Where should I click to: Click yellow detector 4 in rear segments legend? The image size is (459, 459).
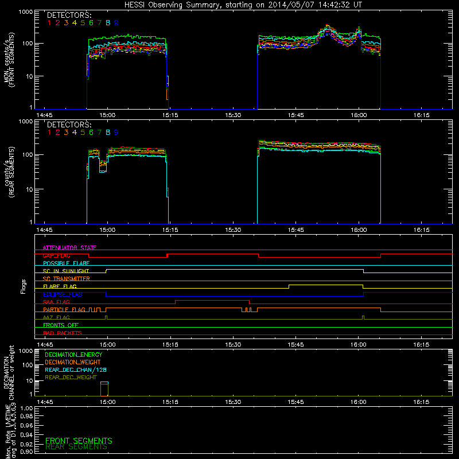75,133
